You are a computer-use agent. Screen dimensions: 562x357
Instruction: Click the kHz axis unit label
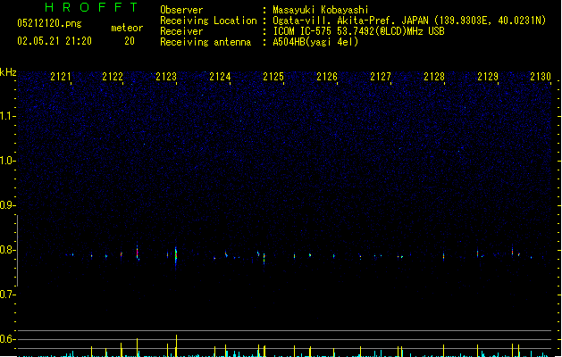[8, 72]
